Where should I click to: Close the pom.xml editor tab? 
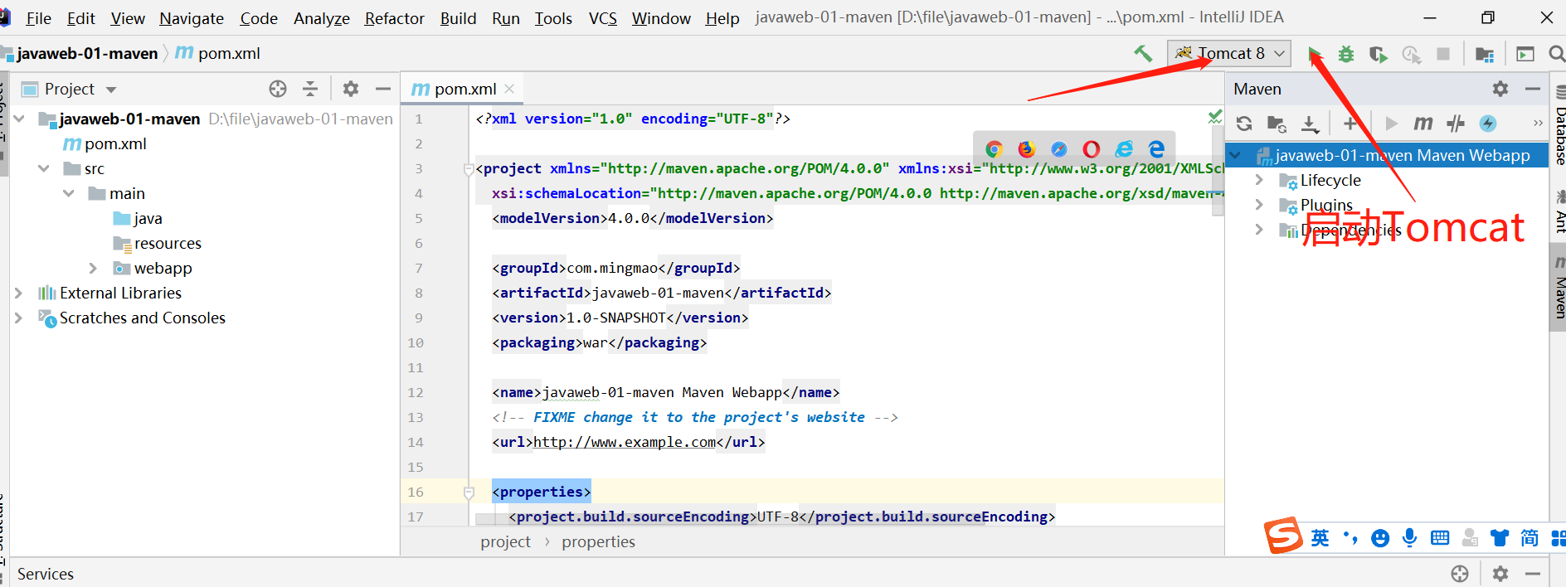[509, 89]
